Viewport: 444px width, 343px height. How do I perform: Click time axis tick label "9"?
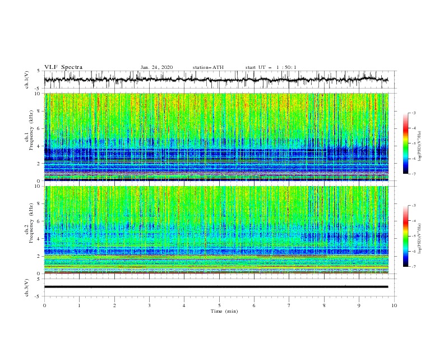(x=359, y=305)
